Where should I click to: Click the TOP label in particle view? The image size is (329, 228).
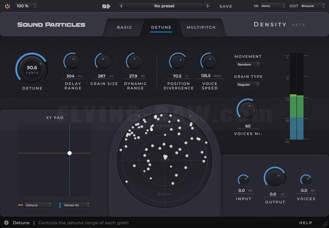pos(165,160)
